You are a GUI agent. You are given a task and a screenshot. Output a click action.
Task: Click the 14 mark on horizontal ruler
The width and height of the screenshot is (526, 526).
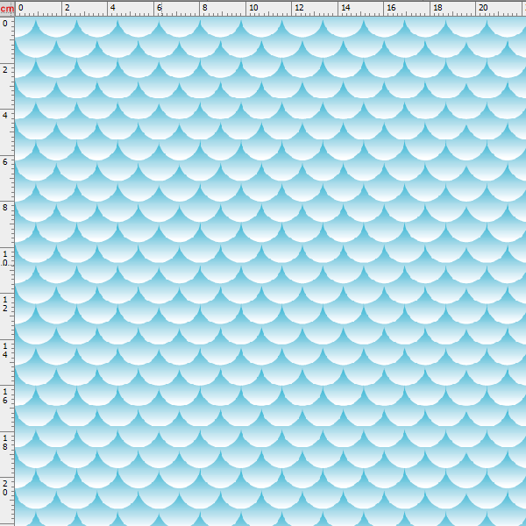coord(345,8)
